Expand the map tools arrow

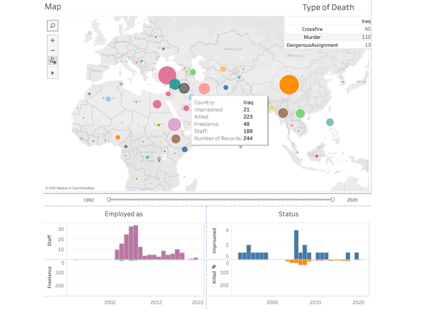click(52, 73)
